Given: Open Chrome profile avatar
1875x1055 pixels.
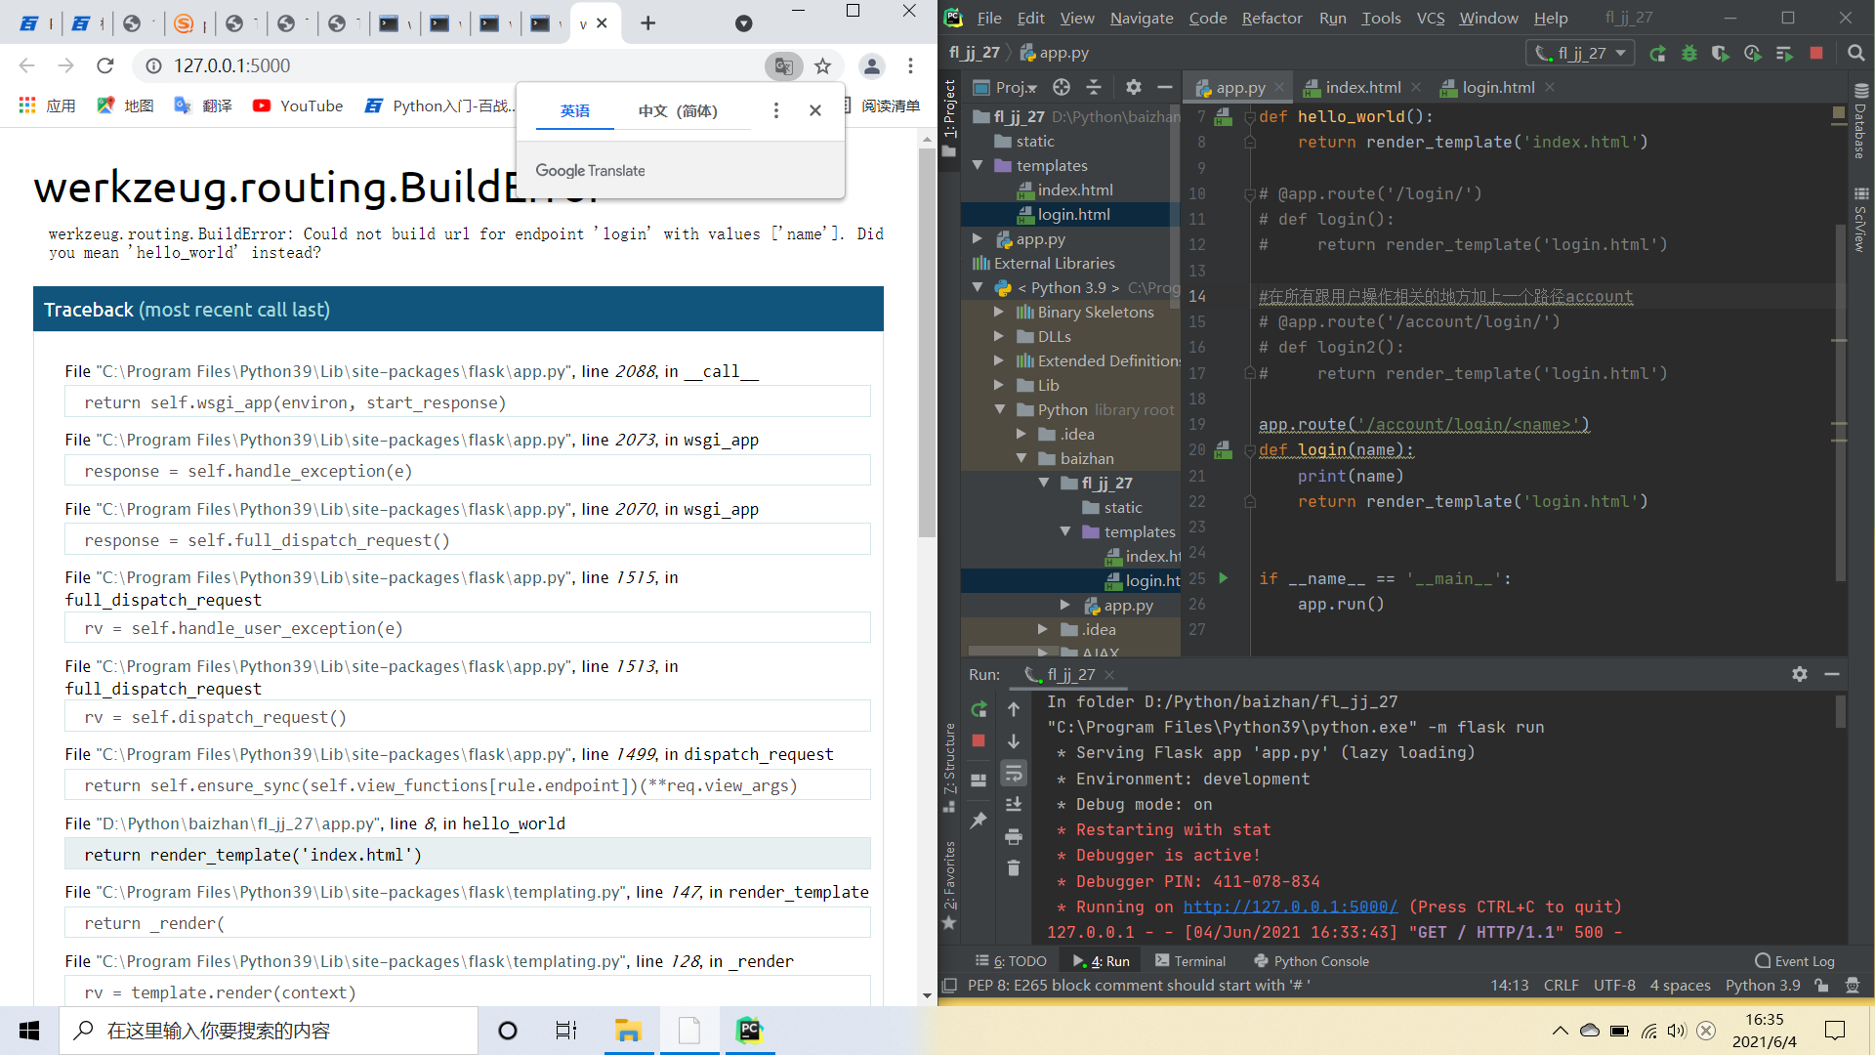Looking at the screenshot, I should (871, 66).
